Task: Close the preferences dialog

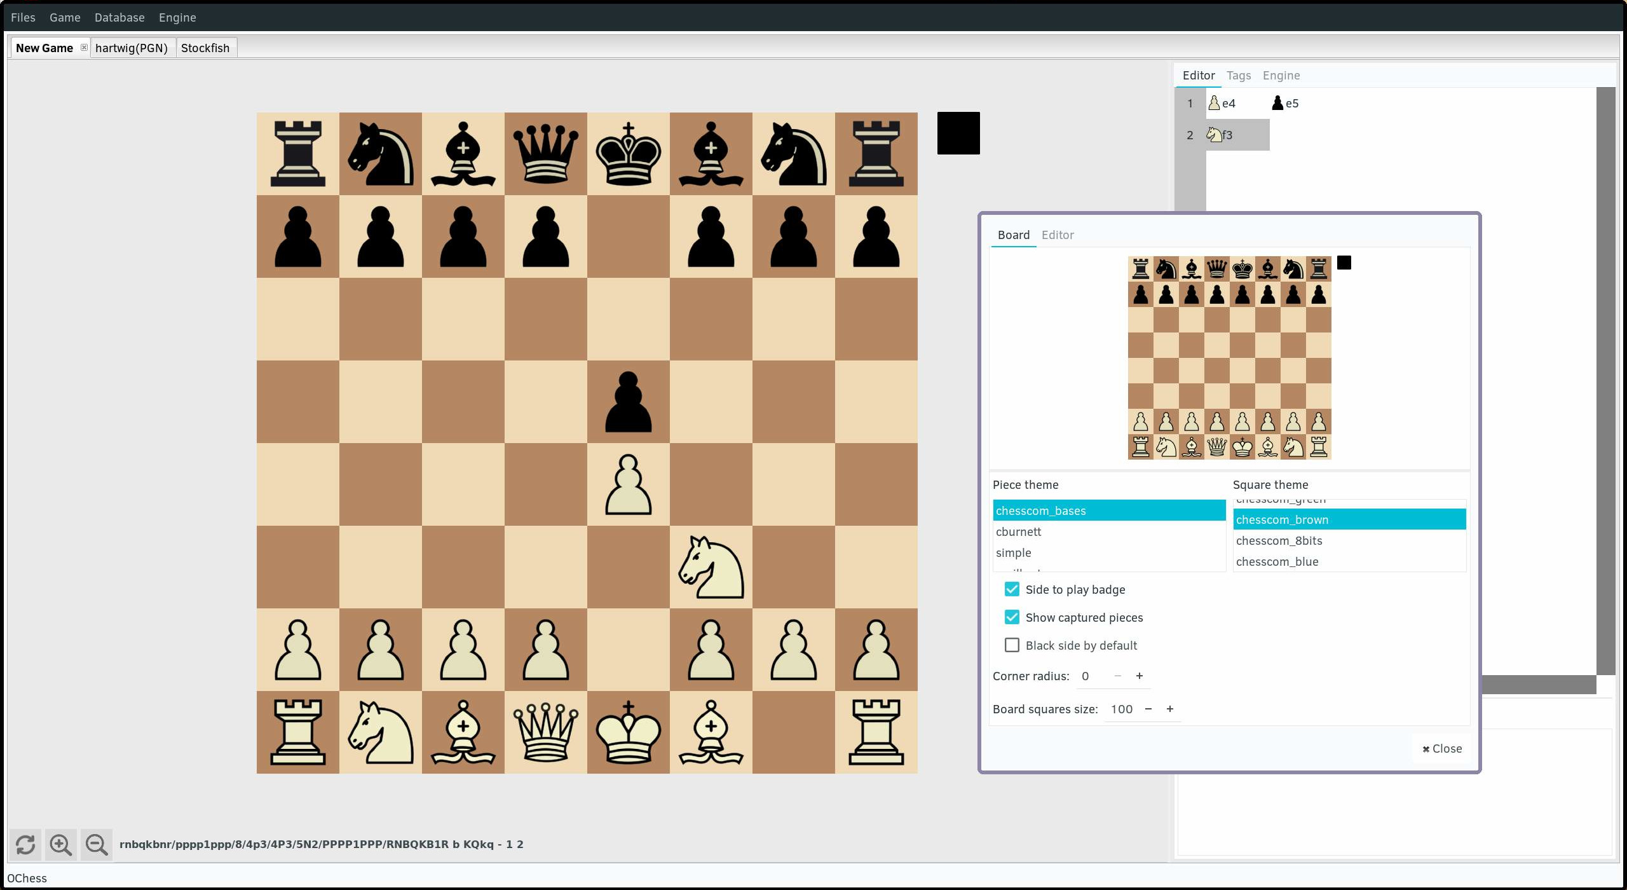Action: (x=1442, y=748)
